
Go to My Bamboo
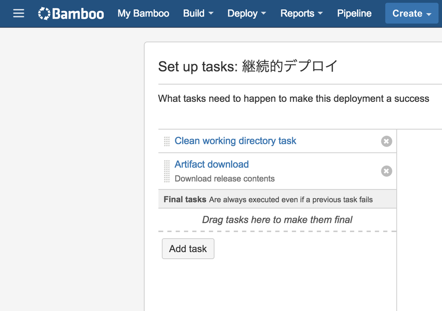coord(143,13)
